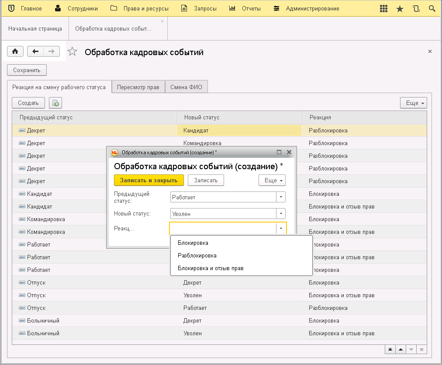Click the back arrow navigation button
Viewport: 442px width, 365px height.
tap(35, 52)
